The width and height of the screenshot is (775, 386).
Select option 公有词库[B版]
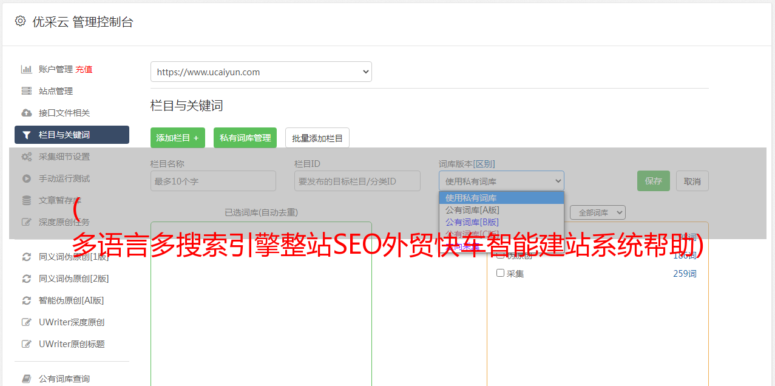501,222
